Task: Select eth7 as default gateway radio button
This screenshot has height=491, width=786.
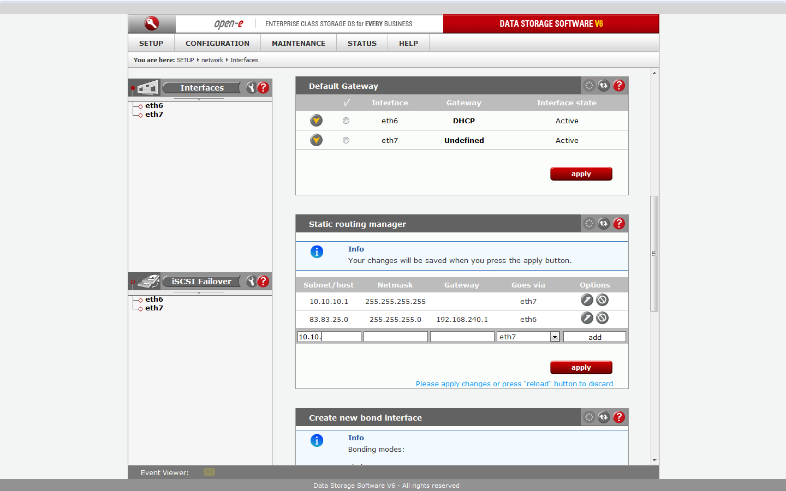Action: 346,140
